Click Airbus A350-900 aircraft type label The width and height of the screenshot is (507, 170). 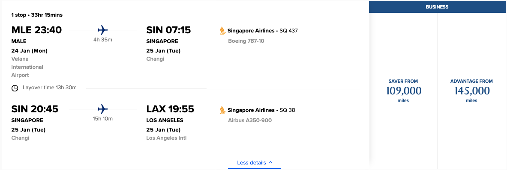250,120
